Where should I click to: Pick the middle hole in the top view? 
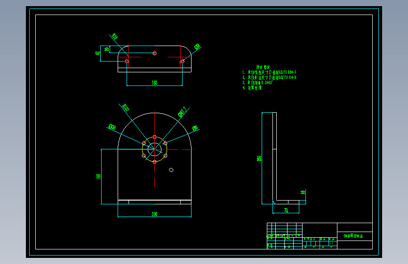pyautogui.click(x=154, y=53)
